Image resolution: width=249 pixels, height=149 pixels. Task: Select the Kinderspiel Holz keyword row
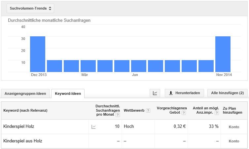[x=124, y=127]
